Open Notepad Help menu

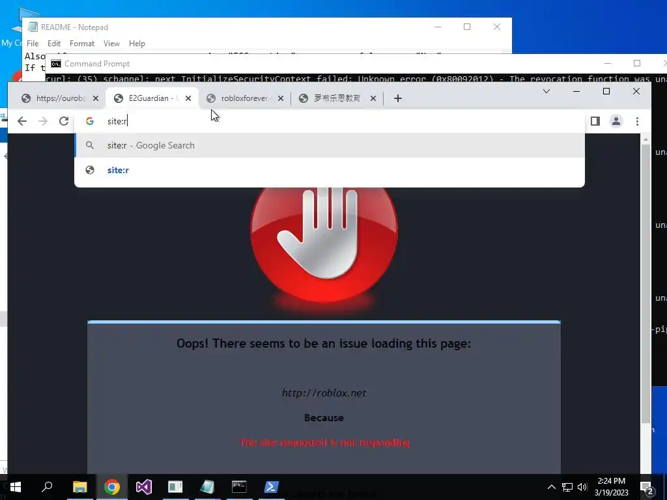click(x=137, y=44)
